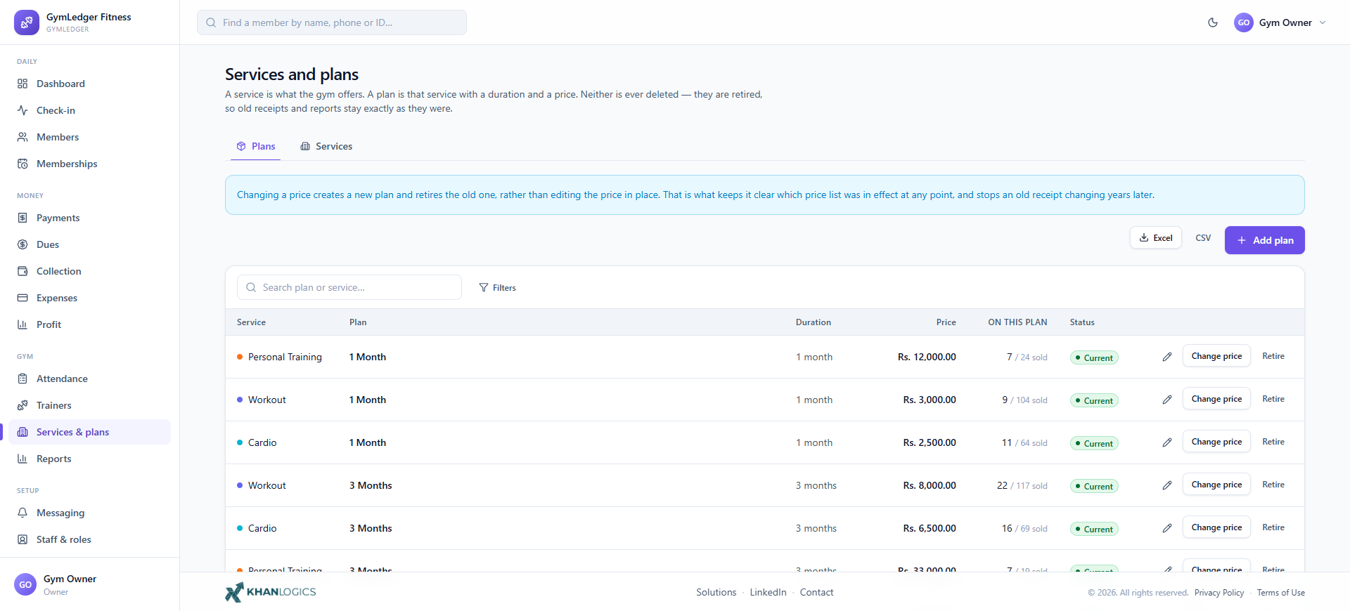This screenshot has width=1350, height=611.
Task: Focus the member search field
Action: pos(332,22)
